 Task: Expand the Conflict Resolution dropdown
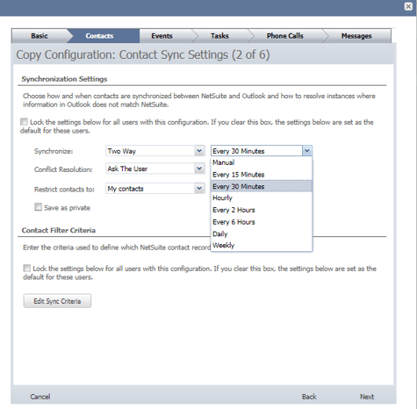tap(155, 169)
